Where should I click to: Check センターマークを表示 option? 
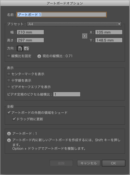(9, 74)
